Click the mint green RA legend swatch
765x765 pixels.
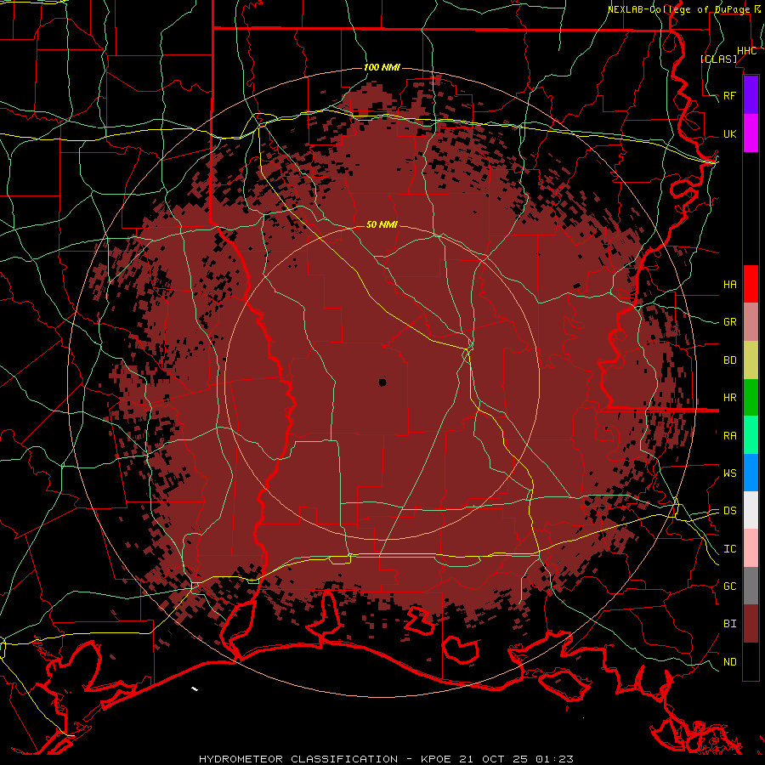point(751,435)
